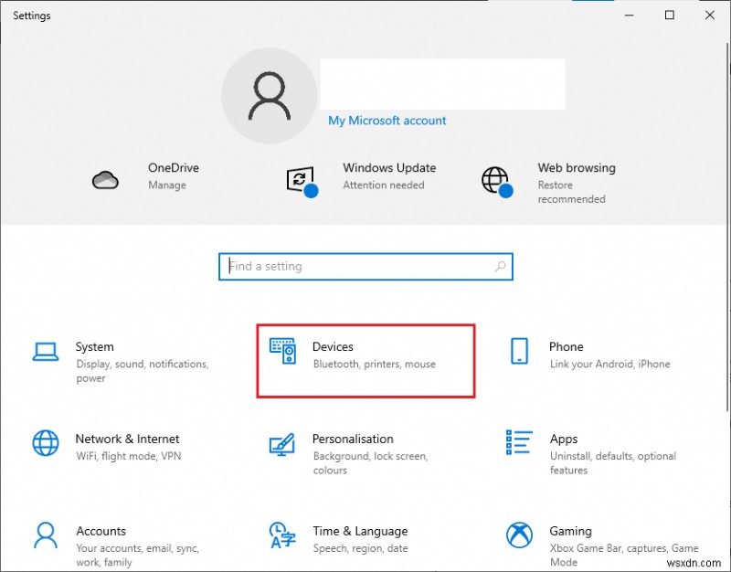Click OneDrive Manage text

(x=166, y=185)
